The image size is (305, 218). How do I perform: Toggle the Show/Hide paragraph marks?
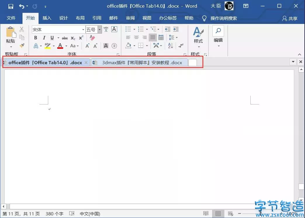tap(181, 46)
